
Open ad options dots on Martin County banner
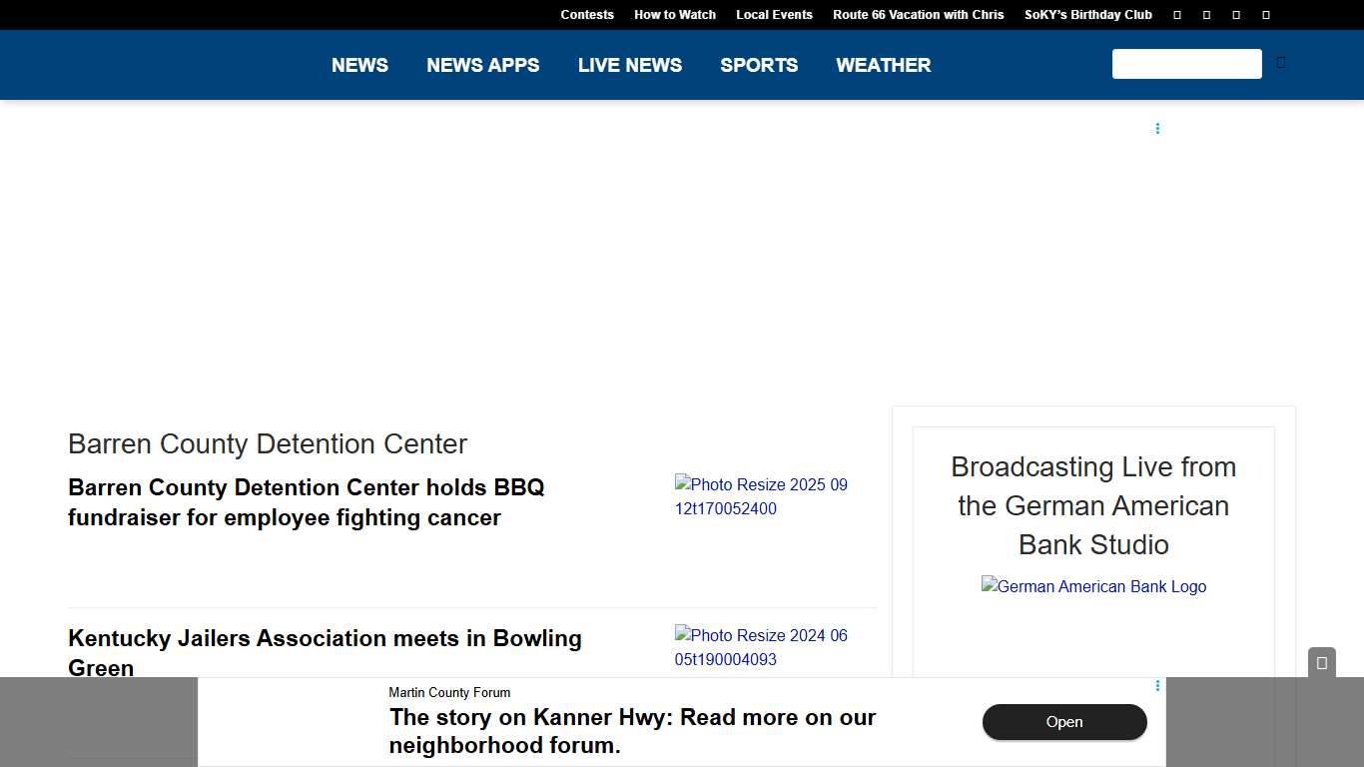click(1157, 686)
